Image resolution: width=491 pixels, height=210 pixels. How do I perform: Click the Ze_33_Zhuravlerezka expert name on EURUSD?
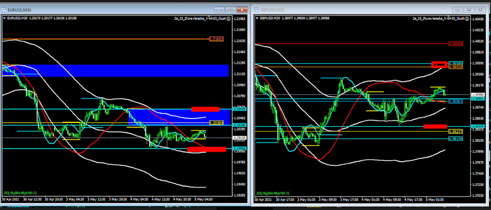[199, 19]
